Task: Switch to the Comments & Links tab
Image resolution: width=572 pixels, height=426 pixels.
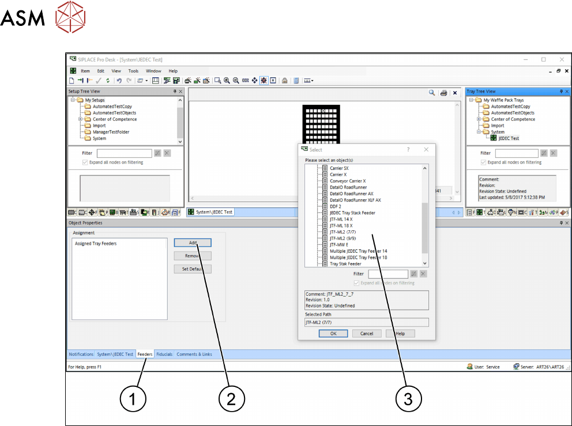Action: tap(194, 354)
